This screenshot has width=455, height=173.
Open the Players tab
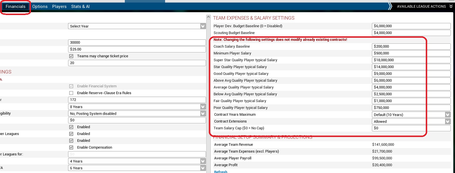pyautogui.click(x=59, y=7)
